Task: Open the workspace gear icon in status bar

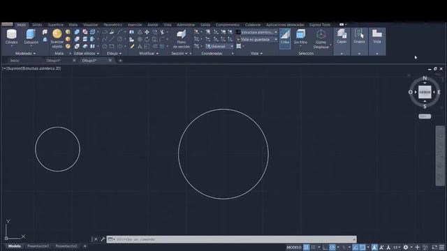Action: [406, 248]
